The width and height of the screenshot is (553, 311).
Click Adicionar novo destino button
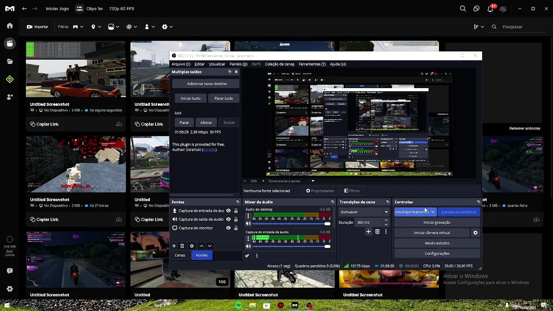click(x=207, y=84)
